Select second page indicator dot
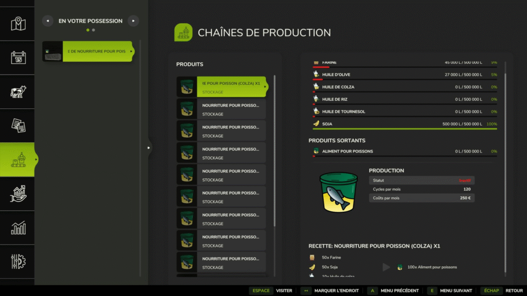Image resolution: width=527 pixels, height=296 pixels. tap(93, 30)
